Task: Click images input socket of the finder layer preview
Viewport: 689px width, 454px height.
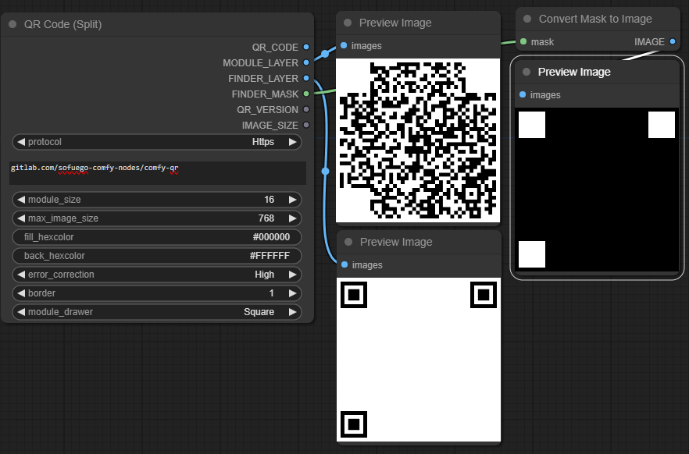Action: click(x=344, y=264)
